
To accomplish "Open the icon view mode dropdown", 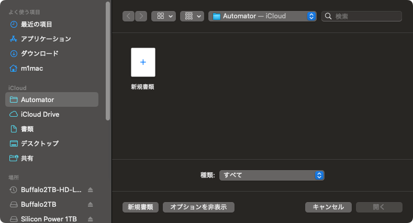I will [x=163, y=16].
